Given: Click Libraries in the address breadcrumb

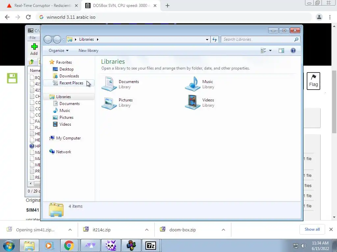Looking at the screenshot, I should pyautogui.click(x=87, y=39).
